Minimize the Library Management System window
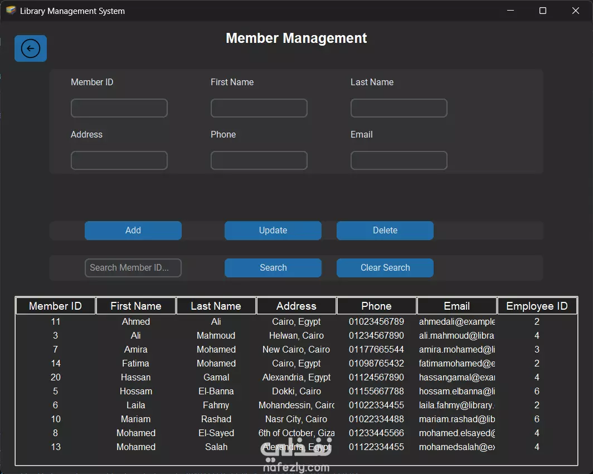593x474 pixels. [510, 11]
